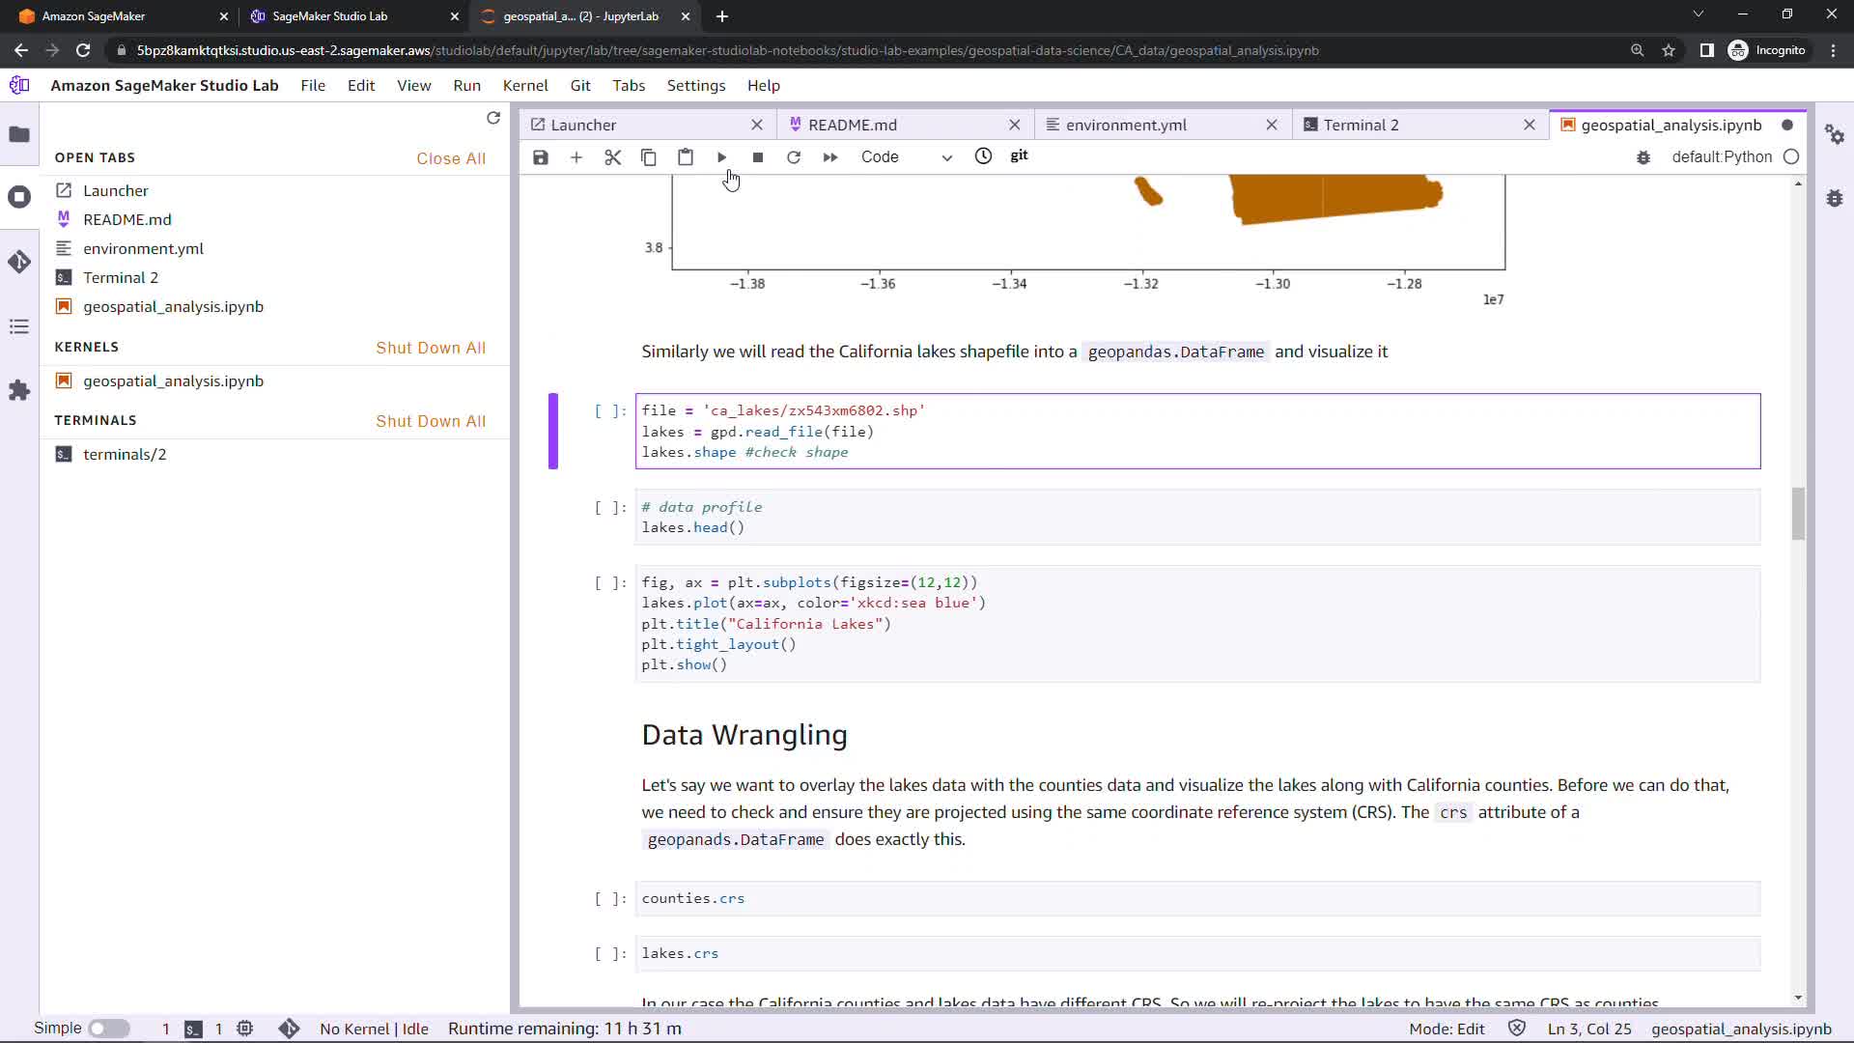Screen dimensions: 1854x1043
Task: Open Extension Manager puzzle icon
Action: [x=19, y=391]
